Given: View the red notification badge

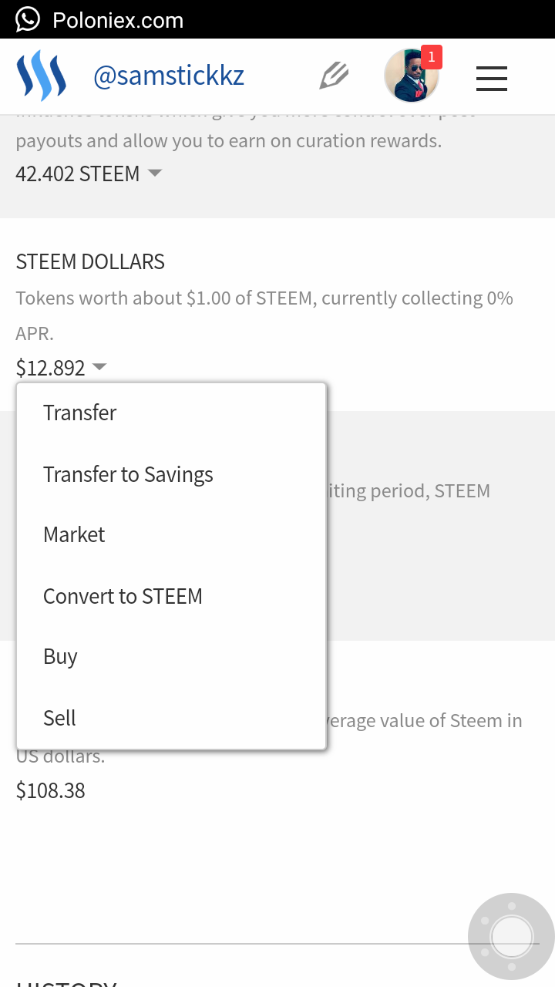Looking at the screenshot, I should 431,57.
